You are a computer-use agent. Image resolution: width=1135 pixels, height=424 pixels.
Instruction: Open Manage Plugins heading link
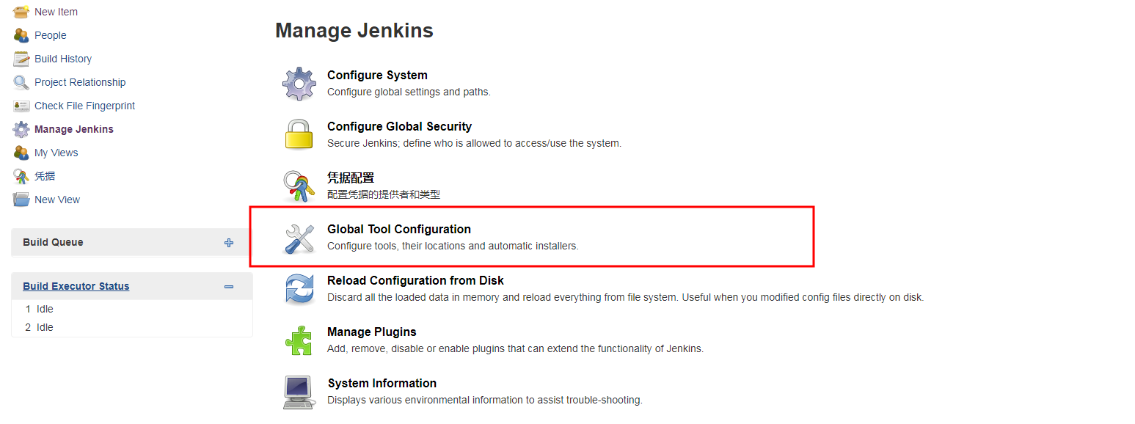[x=372, y=332]
